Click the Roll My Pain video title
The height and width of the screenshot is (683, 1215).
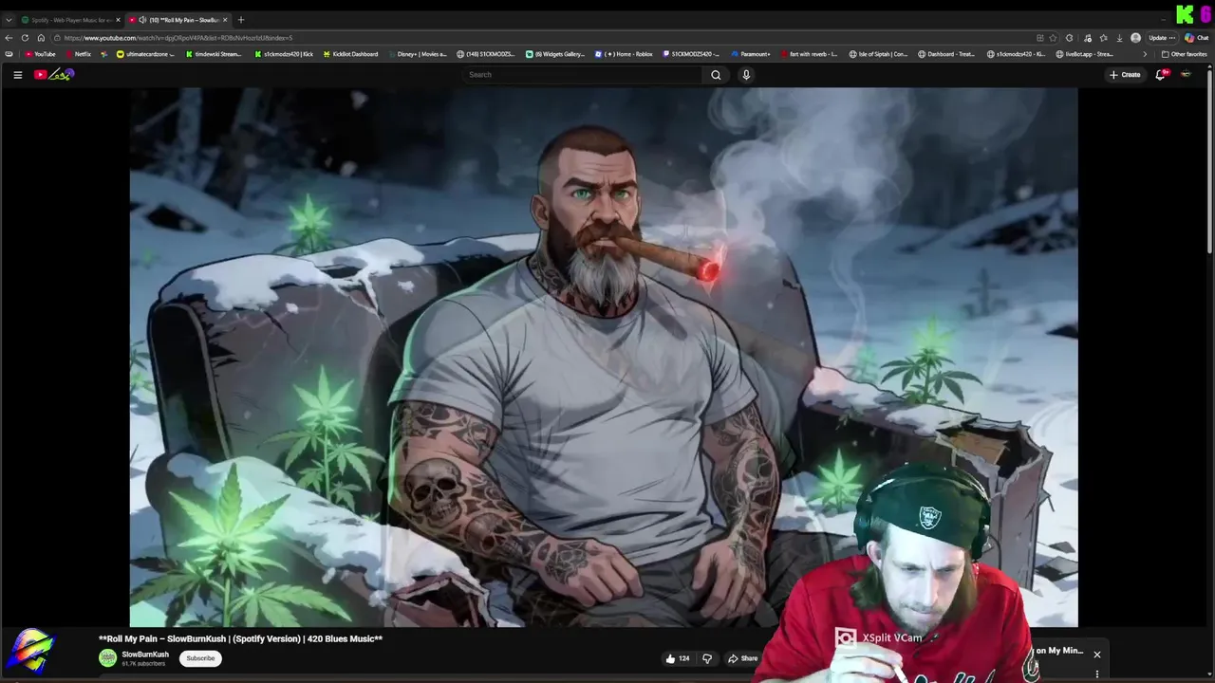(x=240, y=639)
